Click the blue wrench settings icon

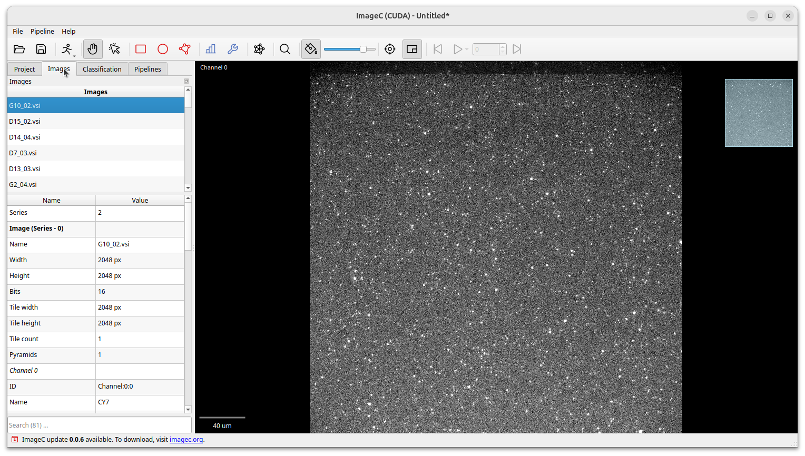tap(233, 49)
